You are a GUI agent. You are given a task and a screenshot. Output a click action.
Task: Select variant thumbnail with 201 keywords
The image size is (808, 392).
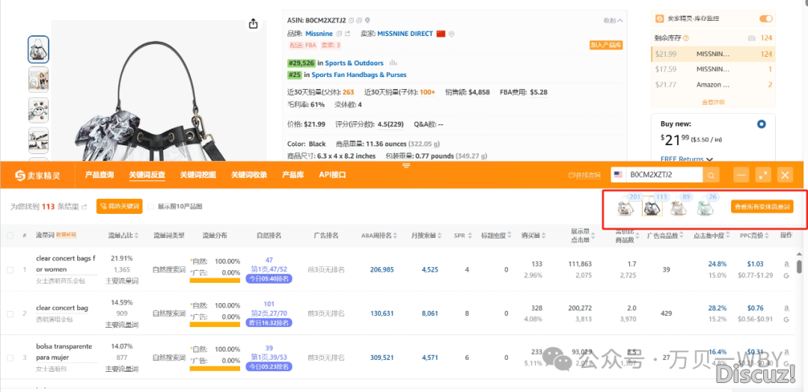pyautogui.click(x=626, y=207)
